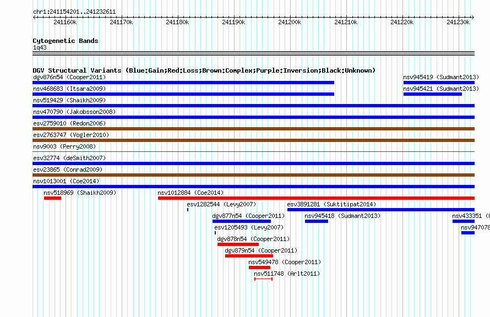Click thin red line under nsv9003
This screenshot has width=490, height=317.
[x=253, y=152]
